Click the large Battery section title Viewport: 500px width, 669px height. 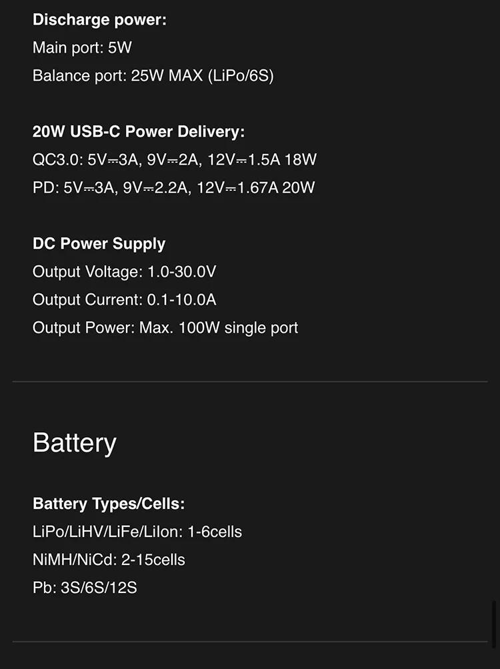75,443
